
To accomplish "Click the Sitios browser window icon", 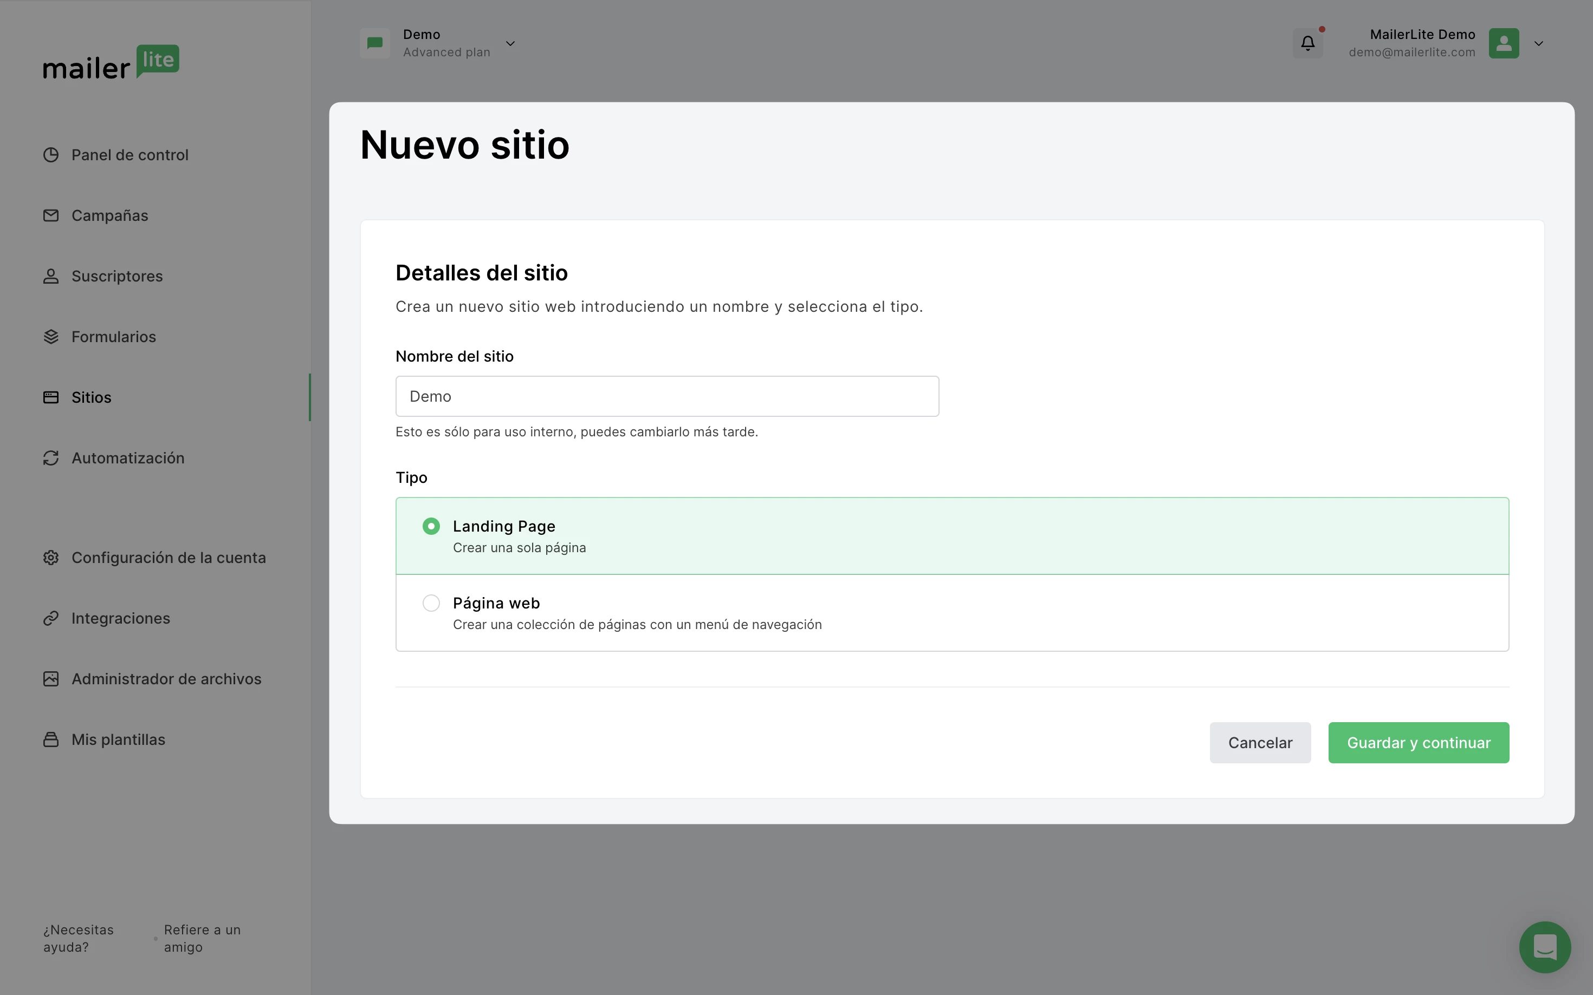I will pyautogui.click(x=51, y=397).
